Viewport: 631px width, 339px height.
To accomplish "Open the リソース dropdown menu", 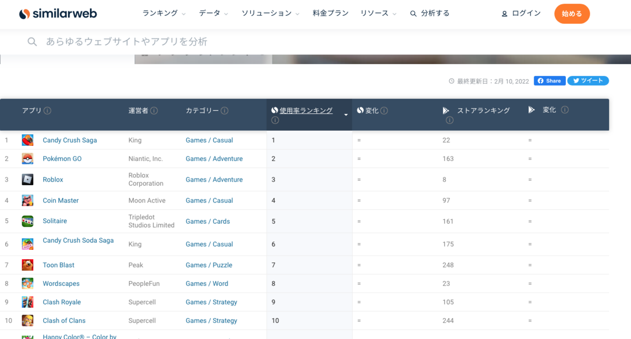I will click(x=378, y=13).
